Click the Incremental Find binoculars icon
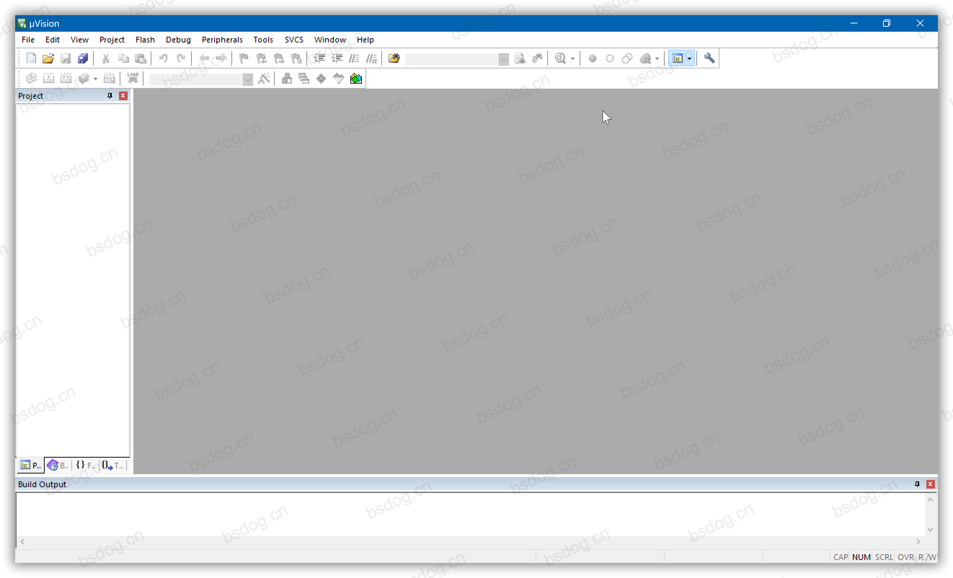The image size is (953, 578). click(x=537, y=58)
